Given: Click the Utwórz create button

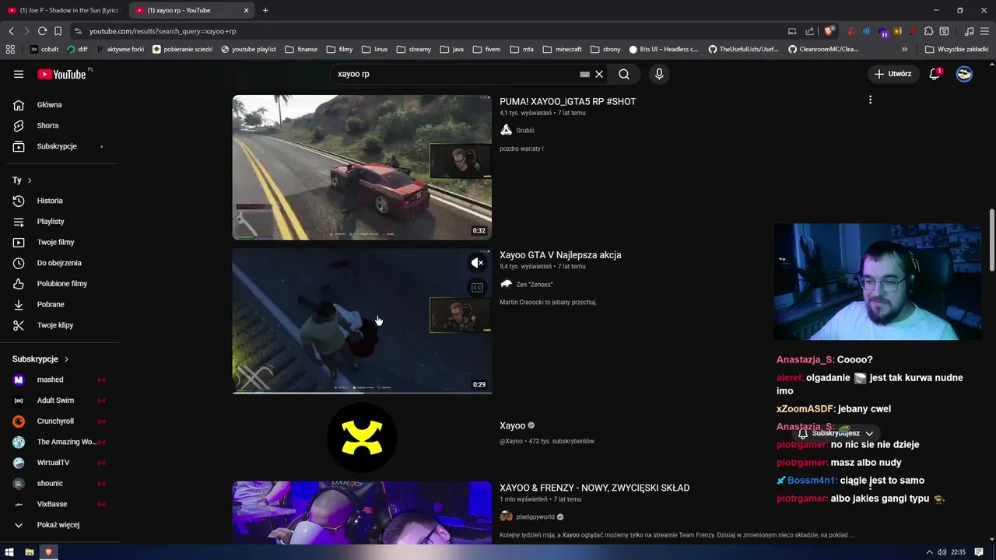Looking at the screenshot, I should tap(893, 74).
